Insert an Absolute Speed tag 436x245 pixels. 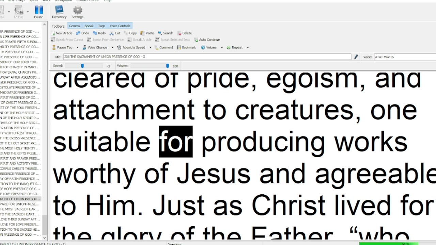point(131,47)
